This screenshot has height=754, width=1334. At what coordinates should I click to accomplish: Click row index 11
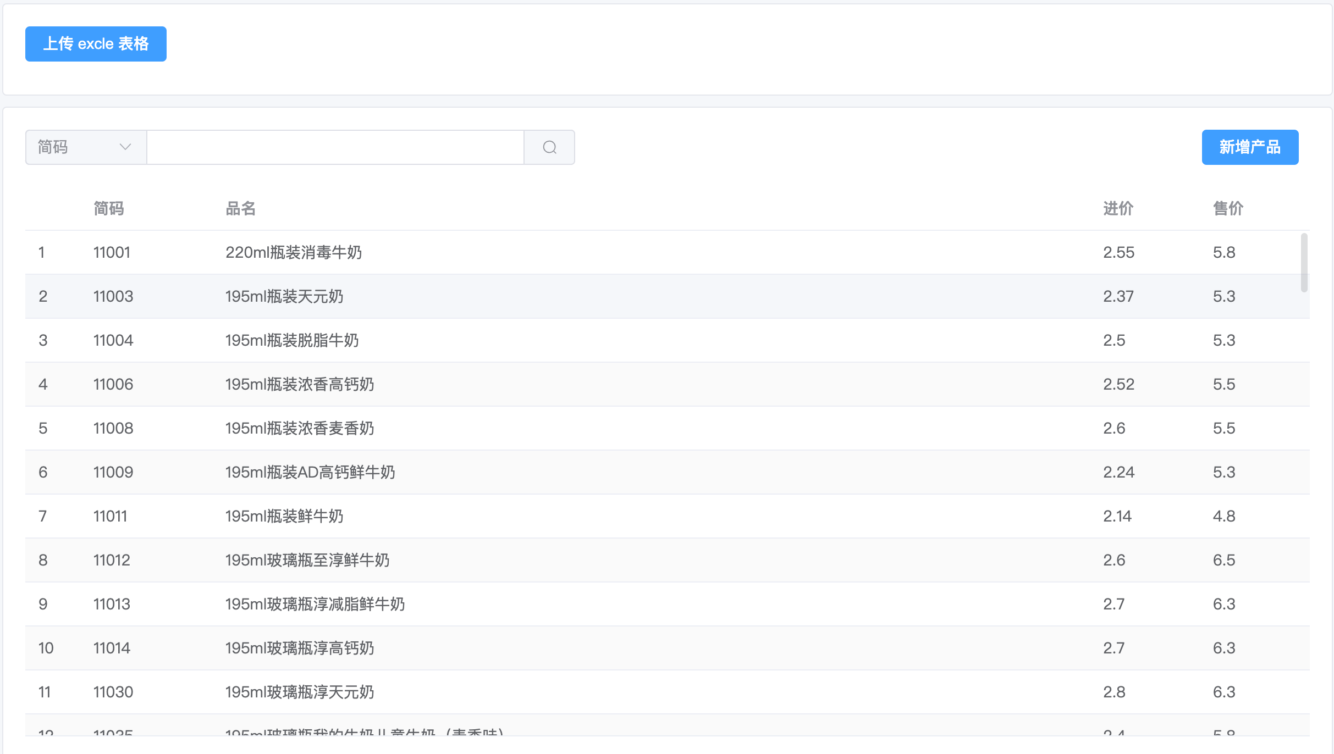pyautogui.click(x=45, y=692)
